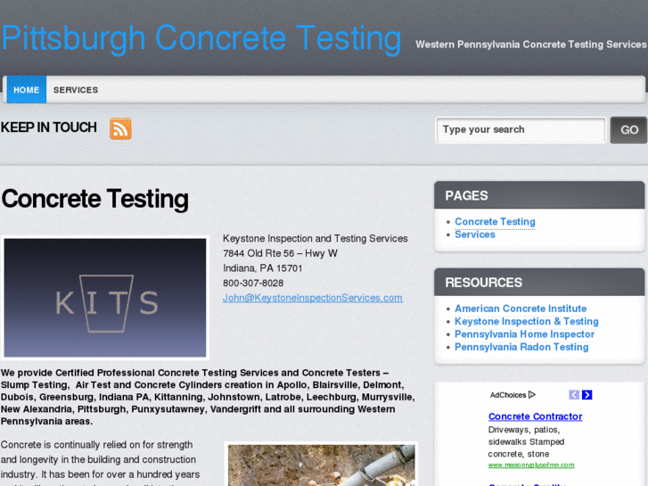Viewport: 648px width, 486px height.
Task: Go to previous ad with left arrow
Action: coord(574,394)
